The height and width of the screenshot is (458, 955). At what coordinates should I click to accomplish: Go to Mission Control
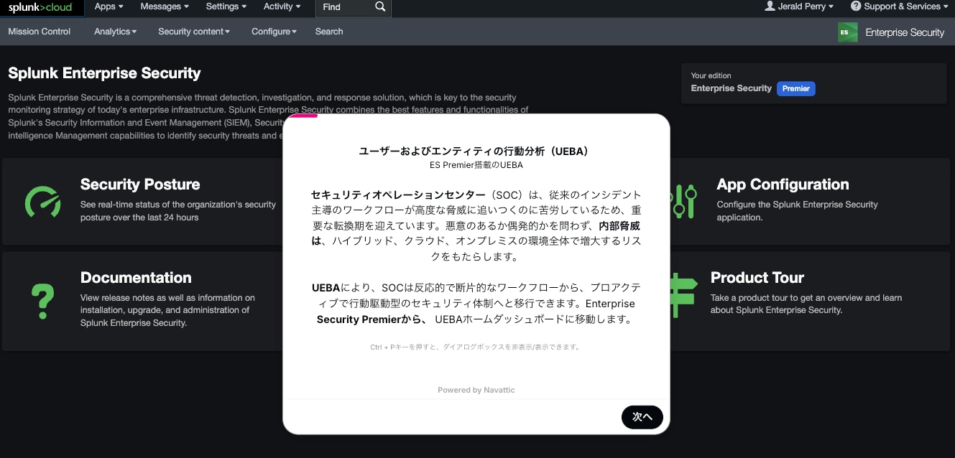(40, 32)
